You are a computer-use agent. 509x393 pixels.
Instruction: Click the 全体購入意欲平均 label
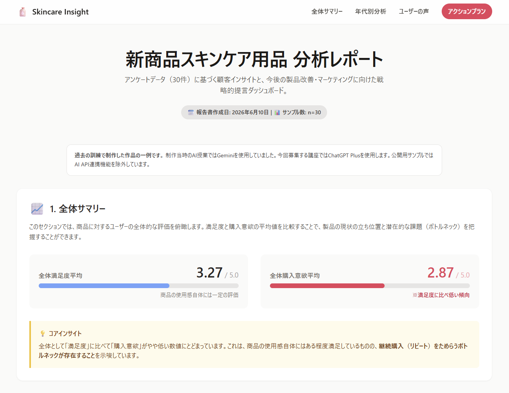295,276
